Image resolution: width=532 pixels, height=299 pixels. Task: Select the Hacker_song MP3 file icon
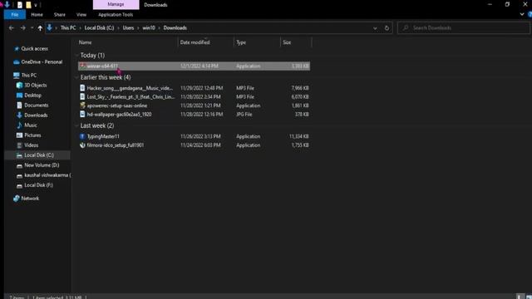coord(82,88)
